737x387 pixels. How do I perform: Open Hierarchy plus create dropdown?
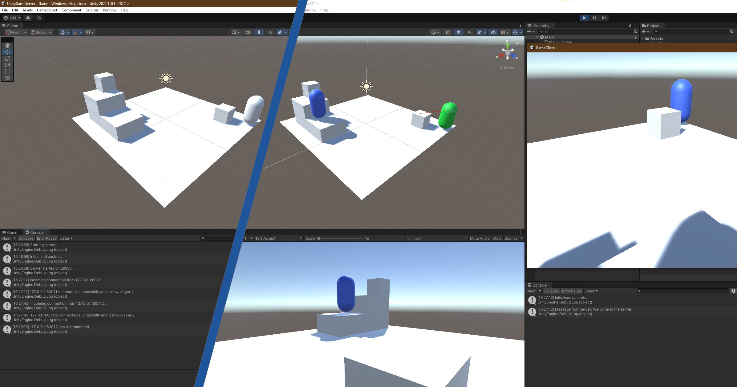(531, 31)
